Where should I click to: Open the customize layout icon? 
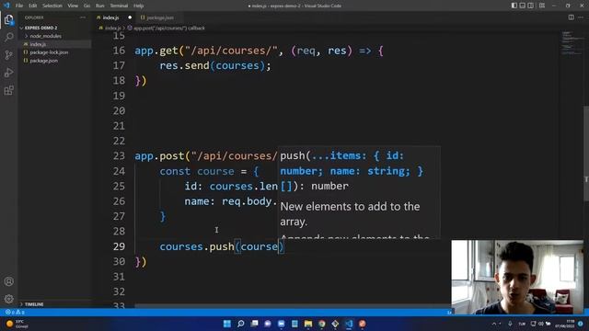tap(542, 6)
